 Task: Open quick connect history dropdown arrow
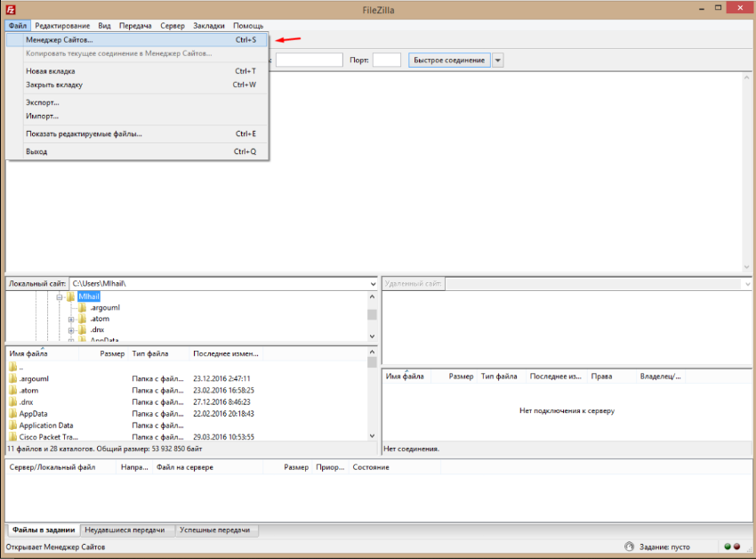(498, 61)
